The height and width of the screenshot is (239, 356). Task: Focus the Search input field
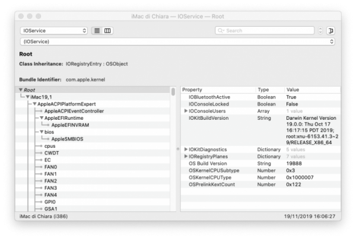(x=265, y=31)
